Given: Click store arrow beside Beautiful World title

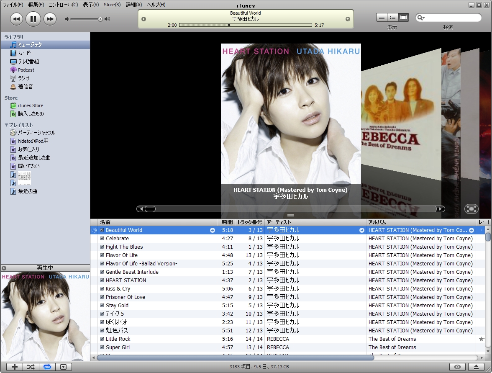Looking at the screenshot, I should (213, 230).
